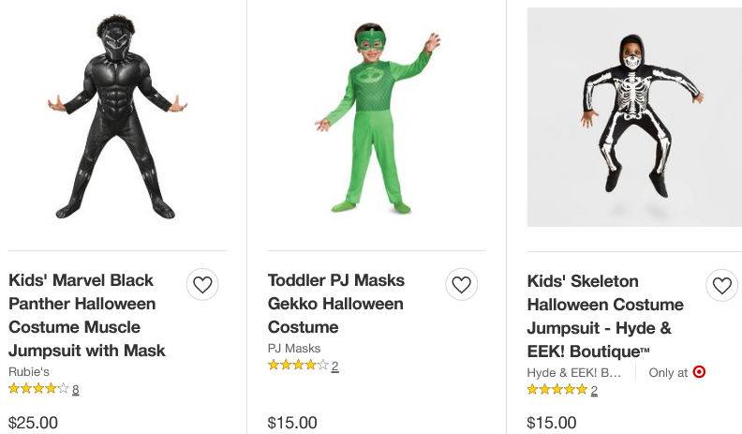Open the Black Panther costume product image
The height and width of the screenshot is (434, 742).
click(x=117, y=117)
